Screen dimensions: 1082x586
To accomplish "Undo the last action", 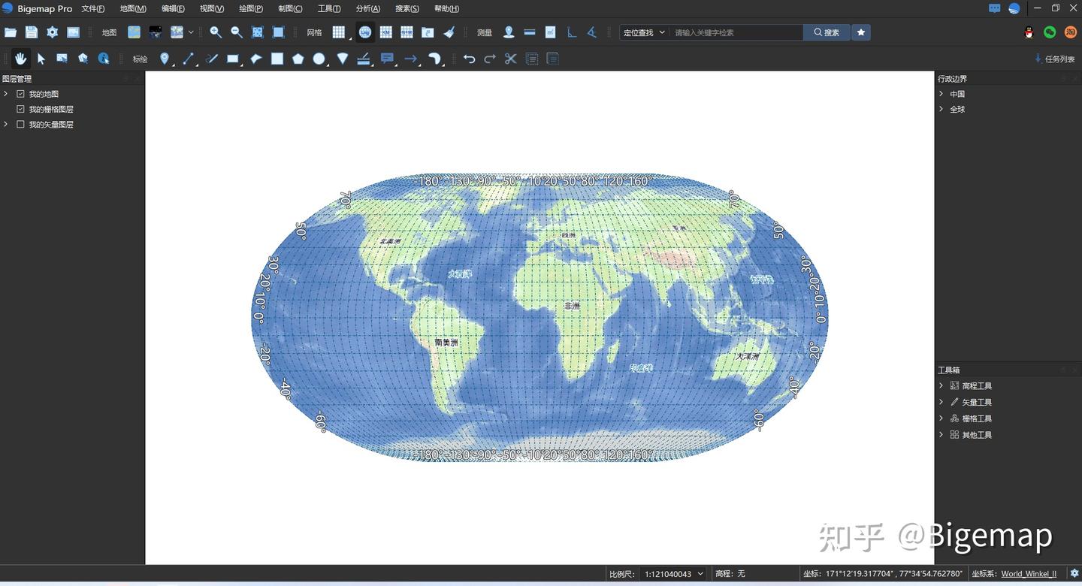I will point(469,59).
